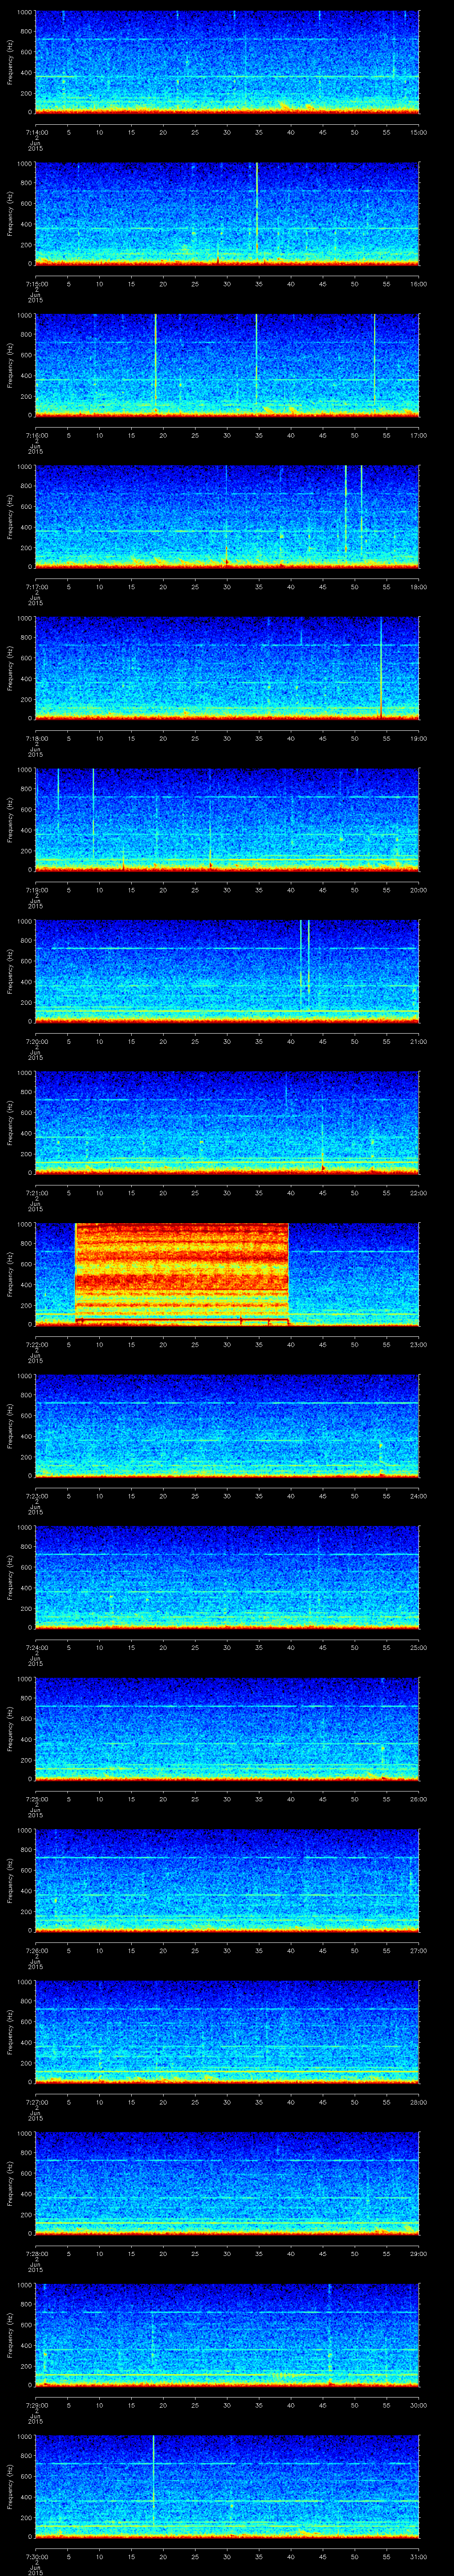Select the spectrogram panel starting at 7:21:00
Viewport: 454px width, 2576px height.
pyautogui.click(x=227, y=1122)
